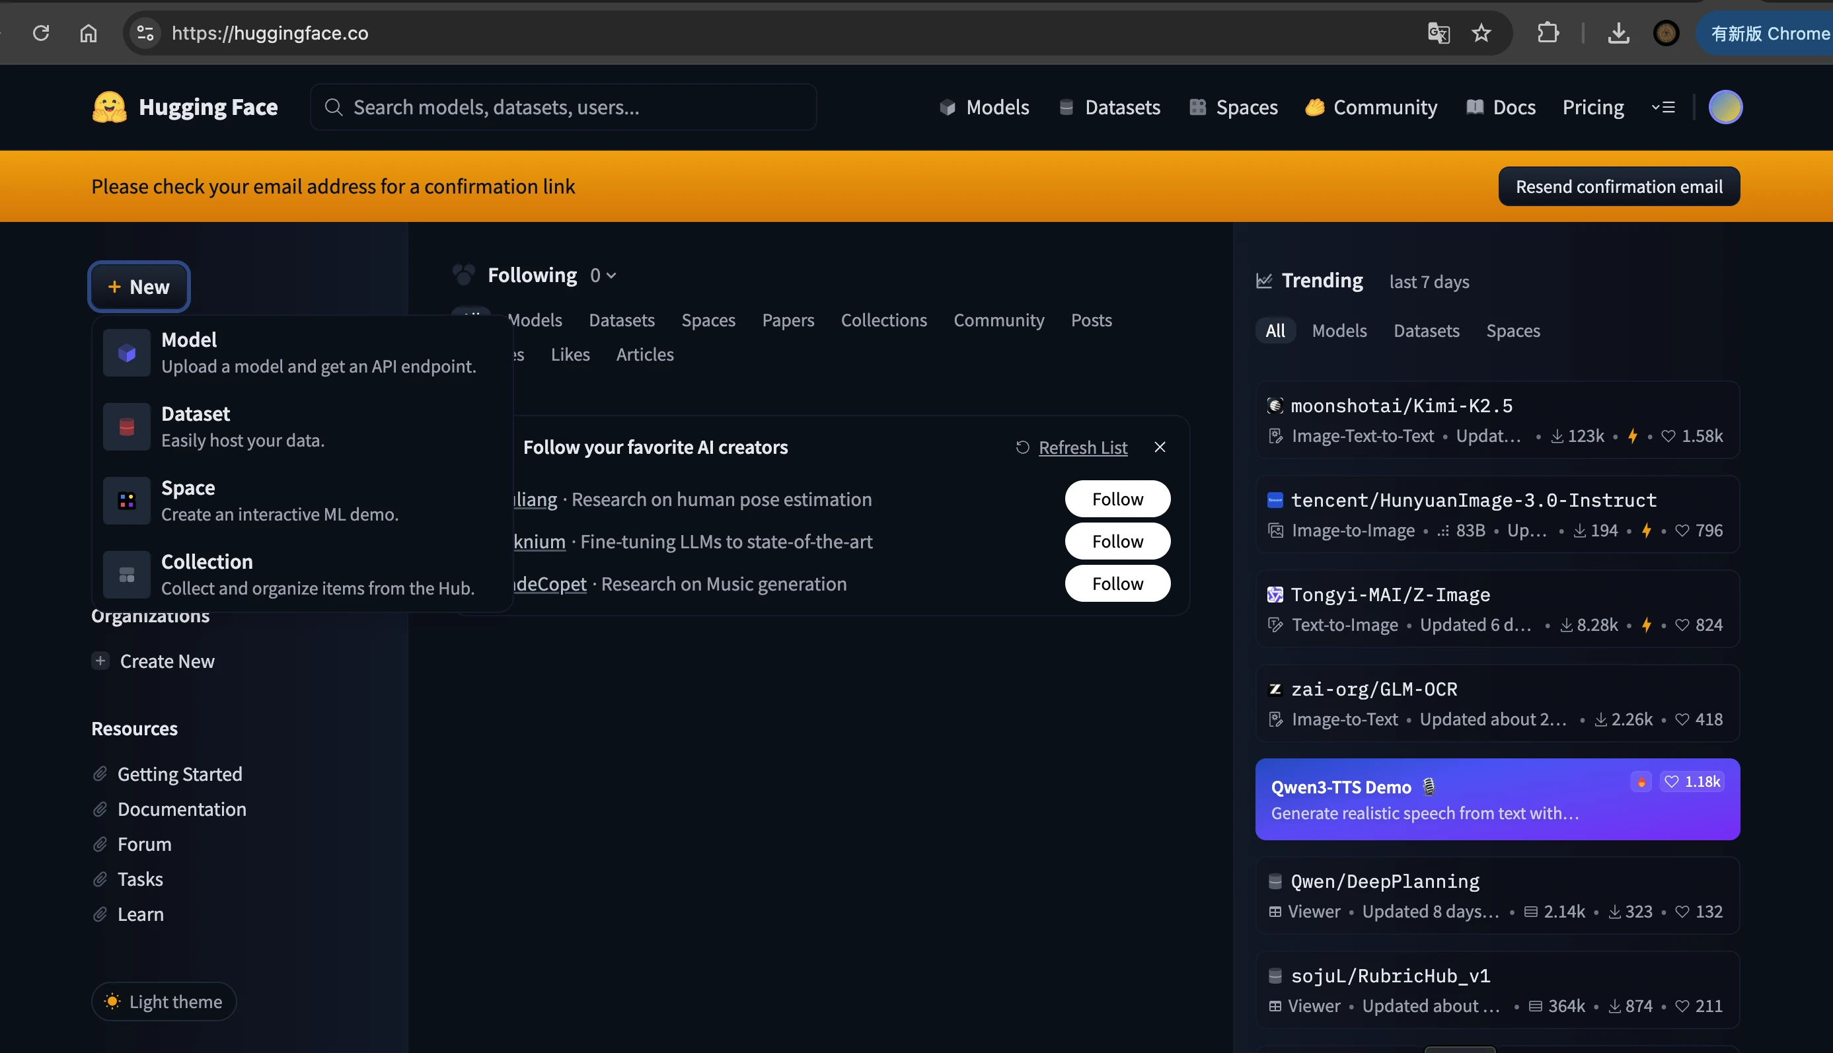Image resolution: width=1833 pixels, height=1053 pixels.
Task: Select the Papers tab in Following feed
Action: [788, 320]
